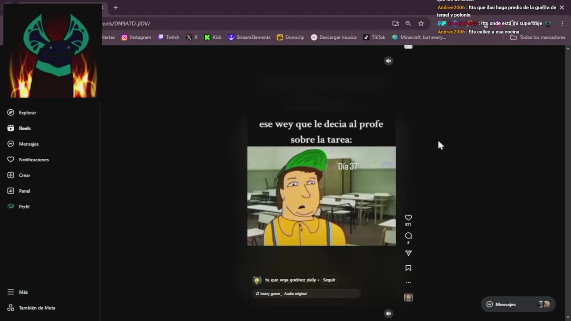571x321 pixels.
Task: Toggle sound on the next reel speaker
Action: (389, 313)
